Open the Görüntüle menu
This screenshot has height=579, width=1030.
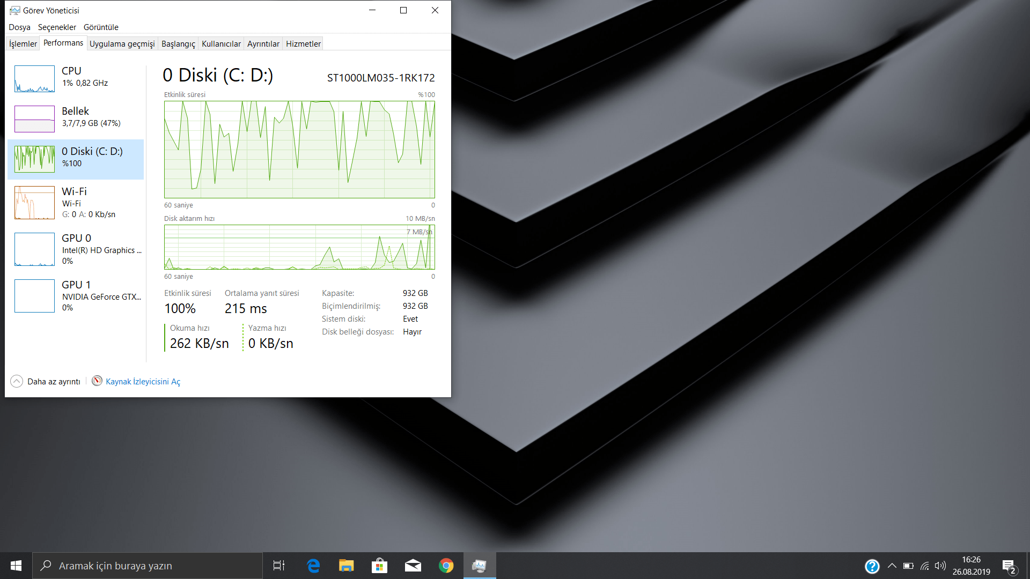[x=101, y=27]
